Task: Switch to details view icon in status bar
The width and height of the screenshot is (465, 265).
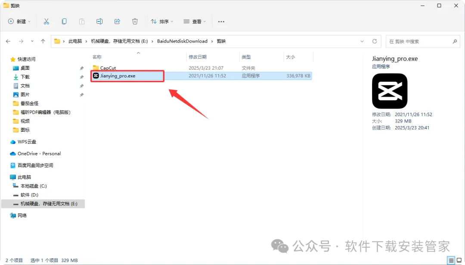Action: [x=451, y=260]
